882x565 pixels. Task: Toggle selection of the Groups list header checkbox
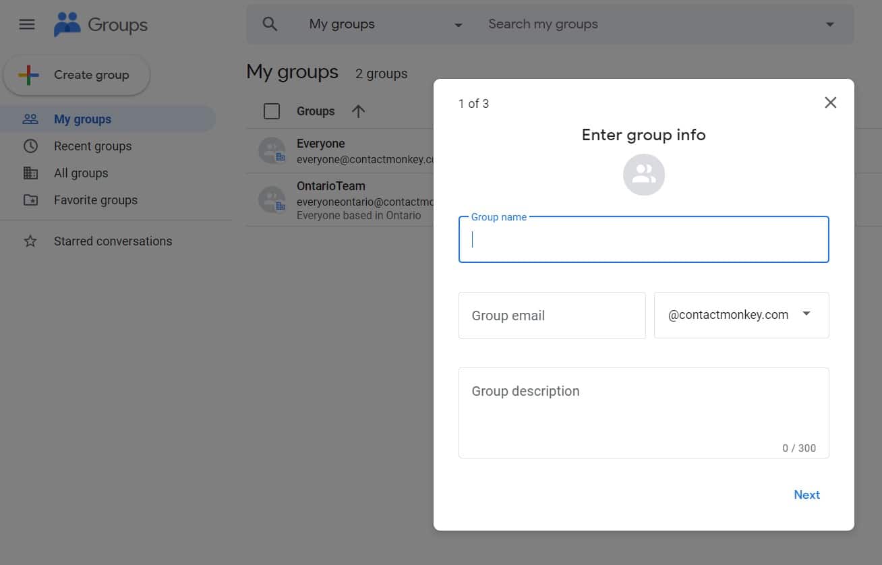[272, 111]
